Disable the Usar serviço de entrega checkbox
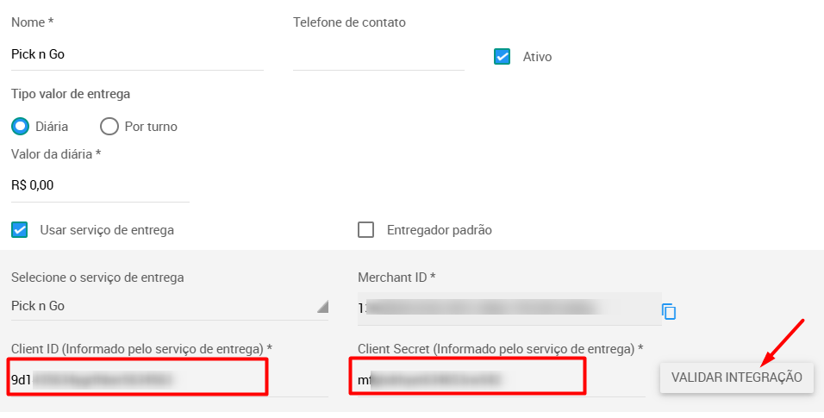This screenshot has height=418, width=824. pos(20,230)
